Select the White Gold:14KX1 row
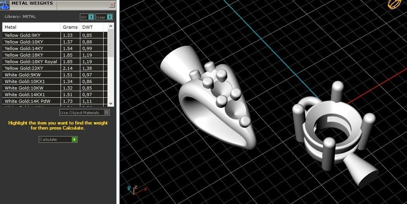This screenshot has height=204, width=407. pos(55,95)
